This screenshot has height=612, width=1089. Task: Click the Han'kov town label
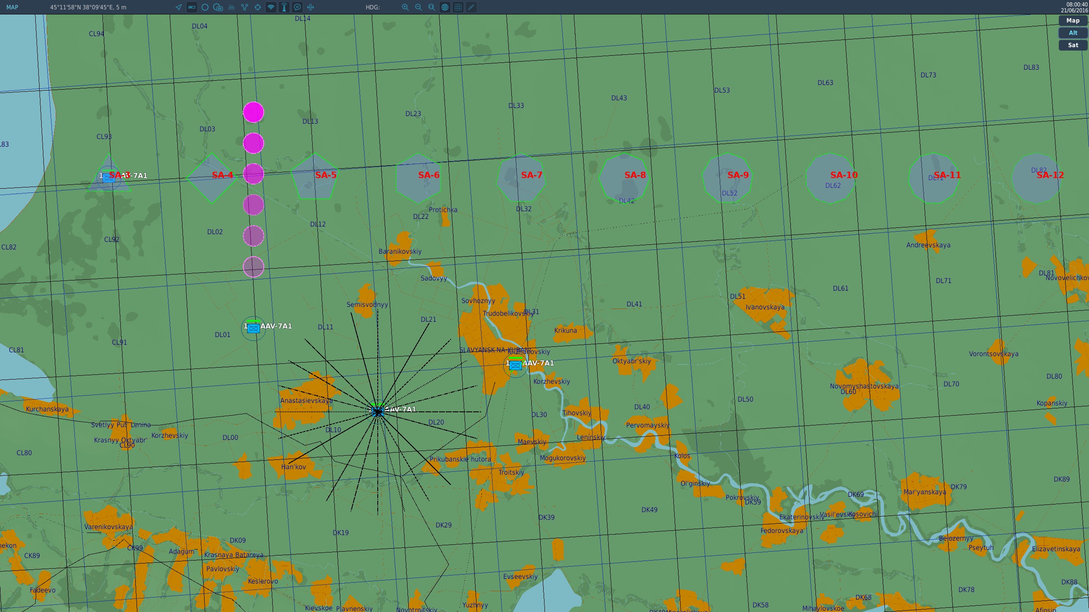click(x=294, y=467)
